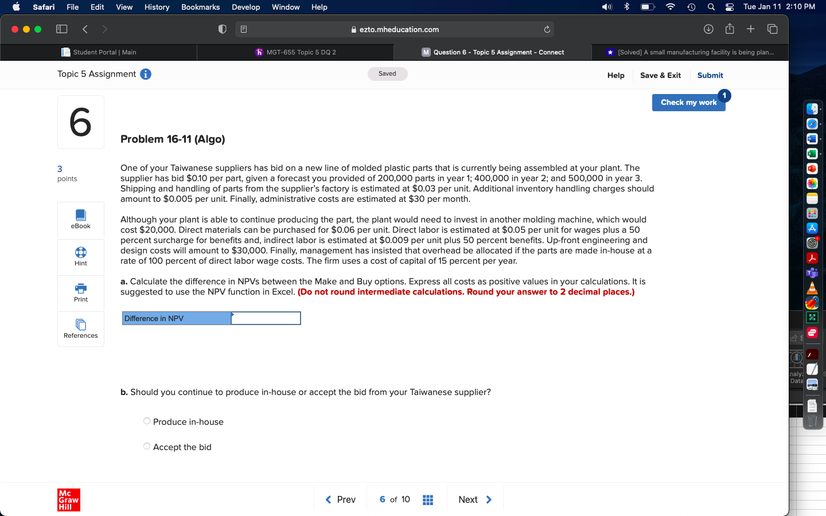Click the Hint icon for this problem
The height and width of the screenshot is (516, 826).
pos(80,257)
